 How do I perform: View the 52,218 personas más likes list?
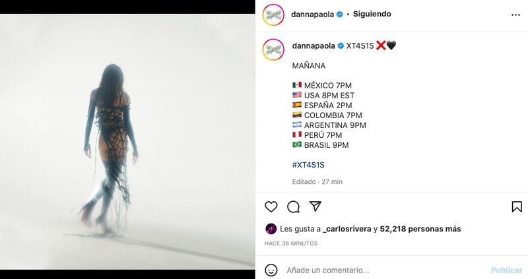[x=420, y=229]
